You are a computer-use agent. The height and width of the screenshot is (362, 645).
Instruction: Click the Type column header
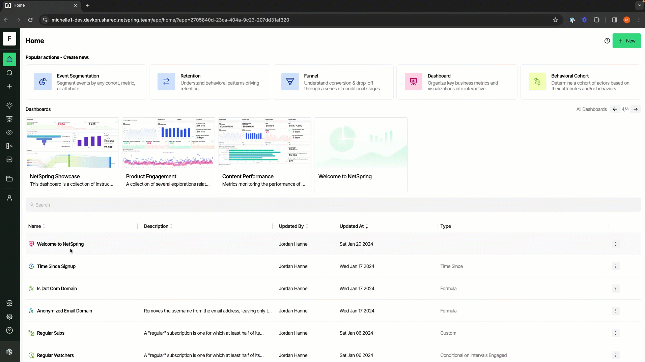(446, 226)
